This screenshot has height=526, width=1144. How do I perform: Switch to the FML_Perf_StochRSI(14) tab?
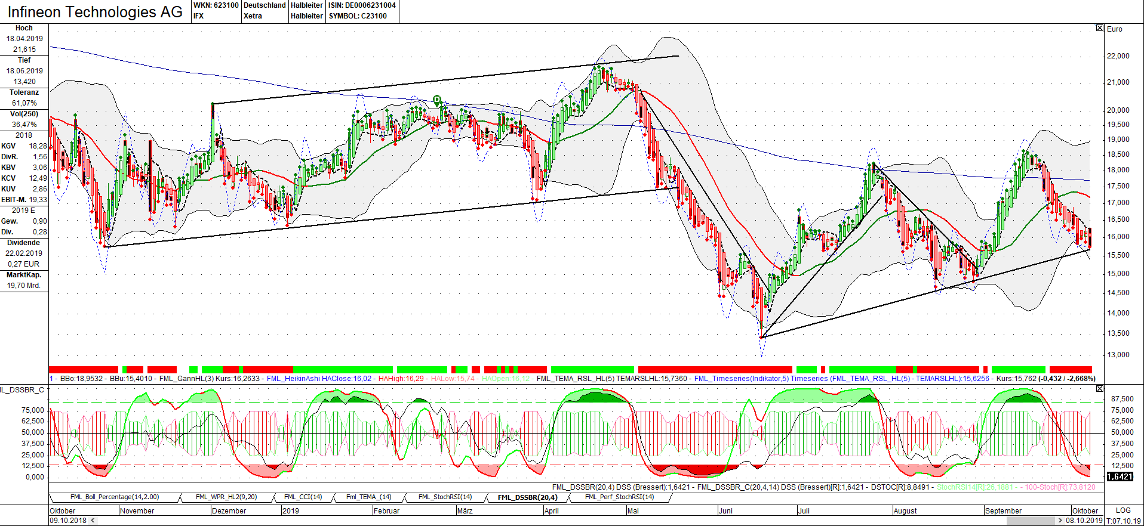tap(619, 497)
